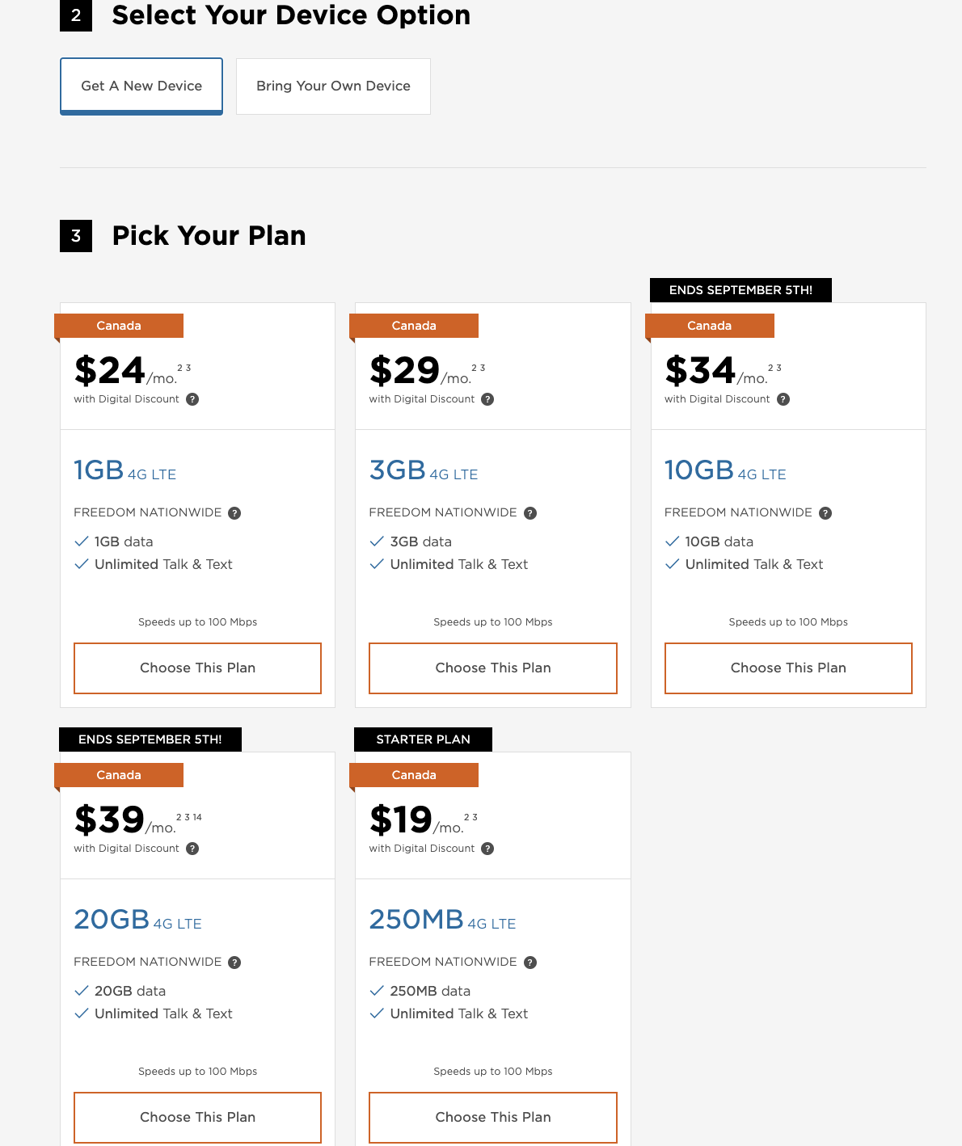Open Freedom Nationwide info in 10GB plan
Screen dimensions: 962x1146
[x=825, y=513]
